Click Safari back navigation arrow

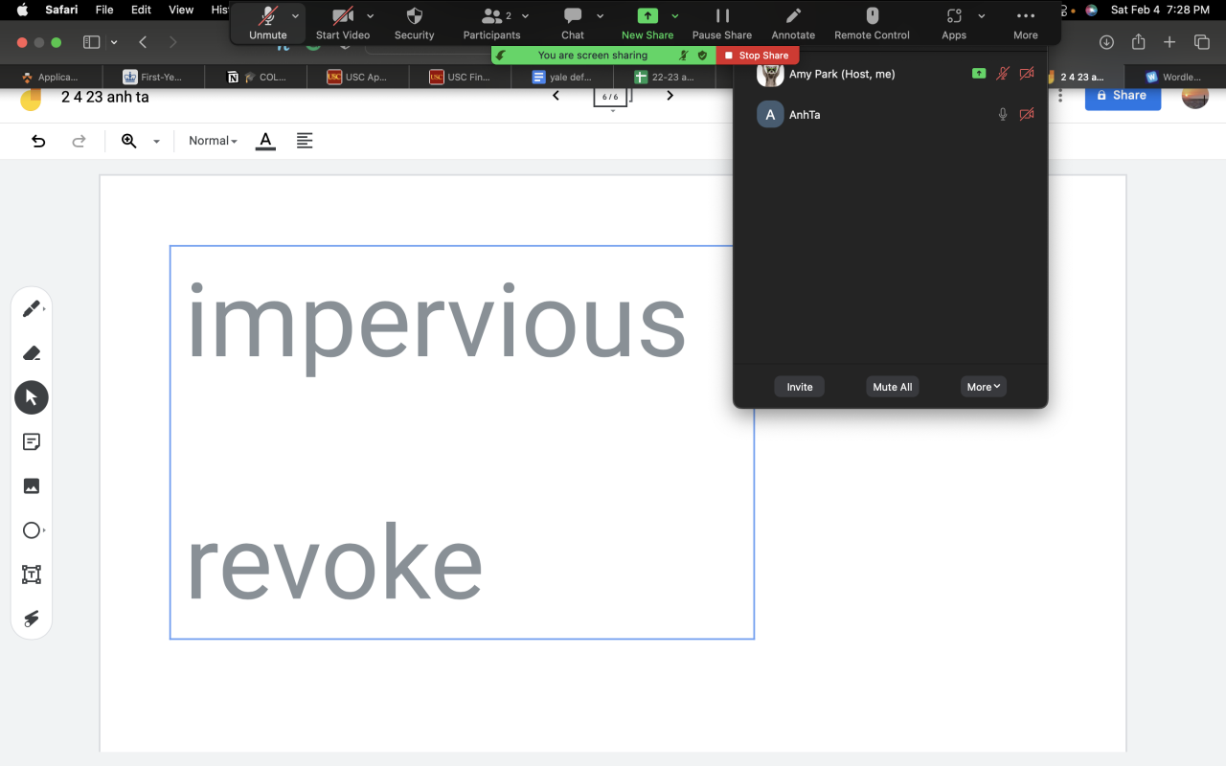tap(143, 42)
